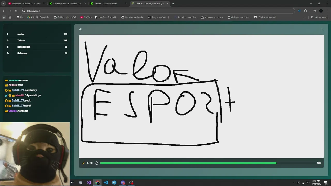331x186 pixels.
Task: Open the Chrome profile avatar
Action: coord(321,11)
